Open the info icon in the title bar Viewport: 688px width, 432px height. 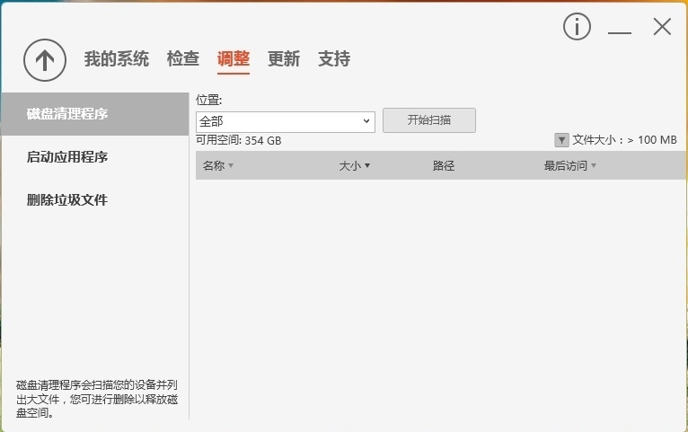tap(577, 26)
